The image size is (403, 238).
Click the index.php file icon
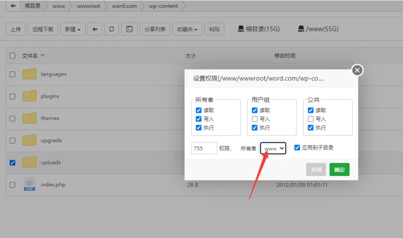coord(29,184)
